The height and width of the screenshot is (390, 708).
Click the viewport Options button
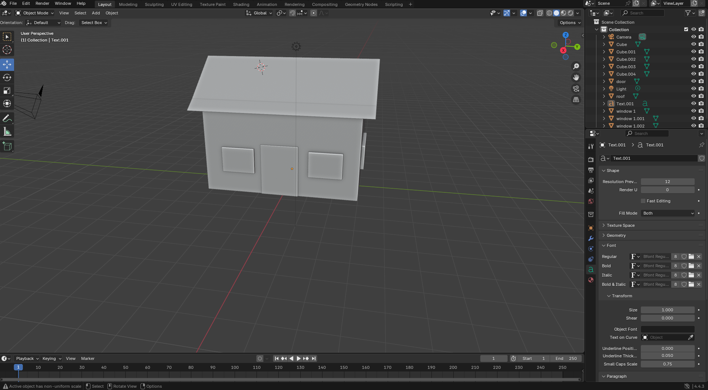(x=570, y=23)
